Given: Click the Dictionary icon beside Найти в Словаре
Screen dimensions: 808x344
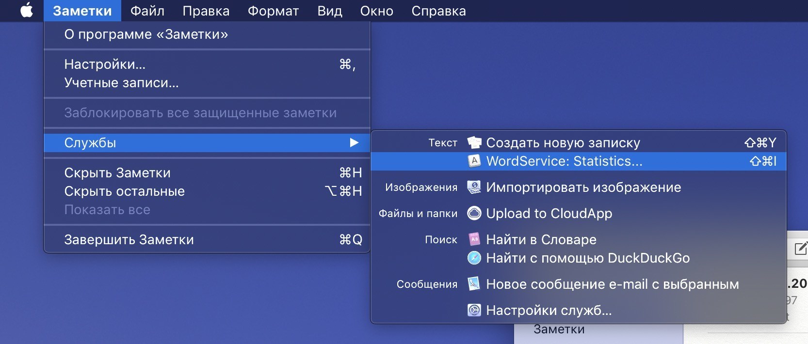Looking at the screenshot, I should (x=474, y=239).
